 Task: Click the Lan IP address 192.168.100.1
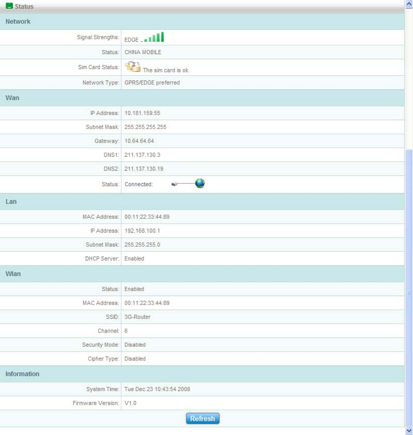click(142, 231)
